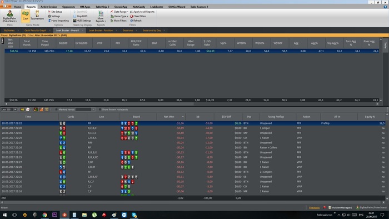Open TeamViewer from taskbar
The height and width of the screenshot is (219, 389).
tap(124, 215)
